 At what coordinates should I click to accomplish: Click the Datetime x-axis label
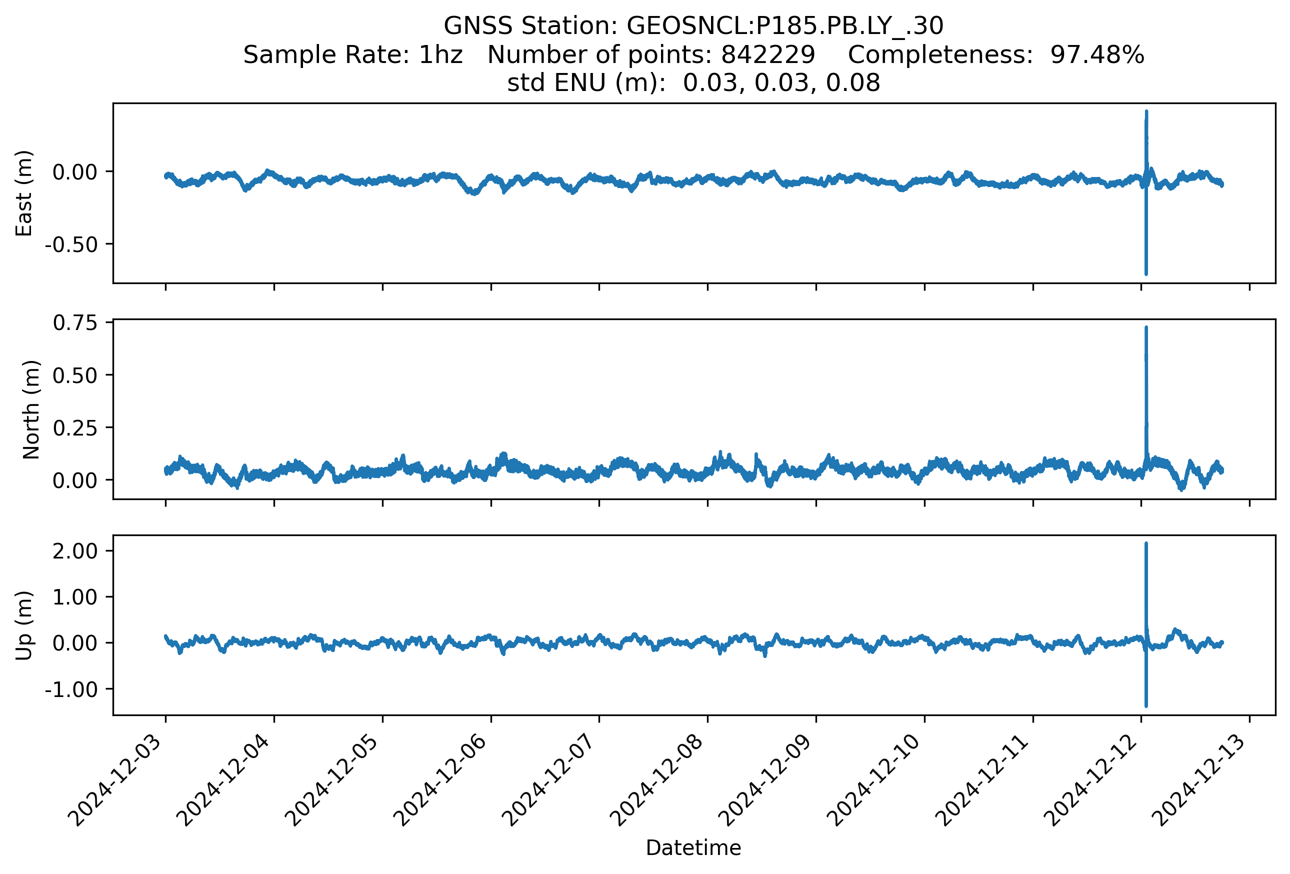click(693, 848)
